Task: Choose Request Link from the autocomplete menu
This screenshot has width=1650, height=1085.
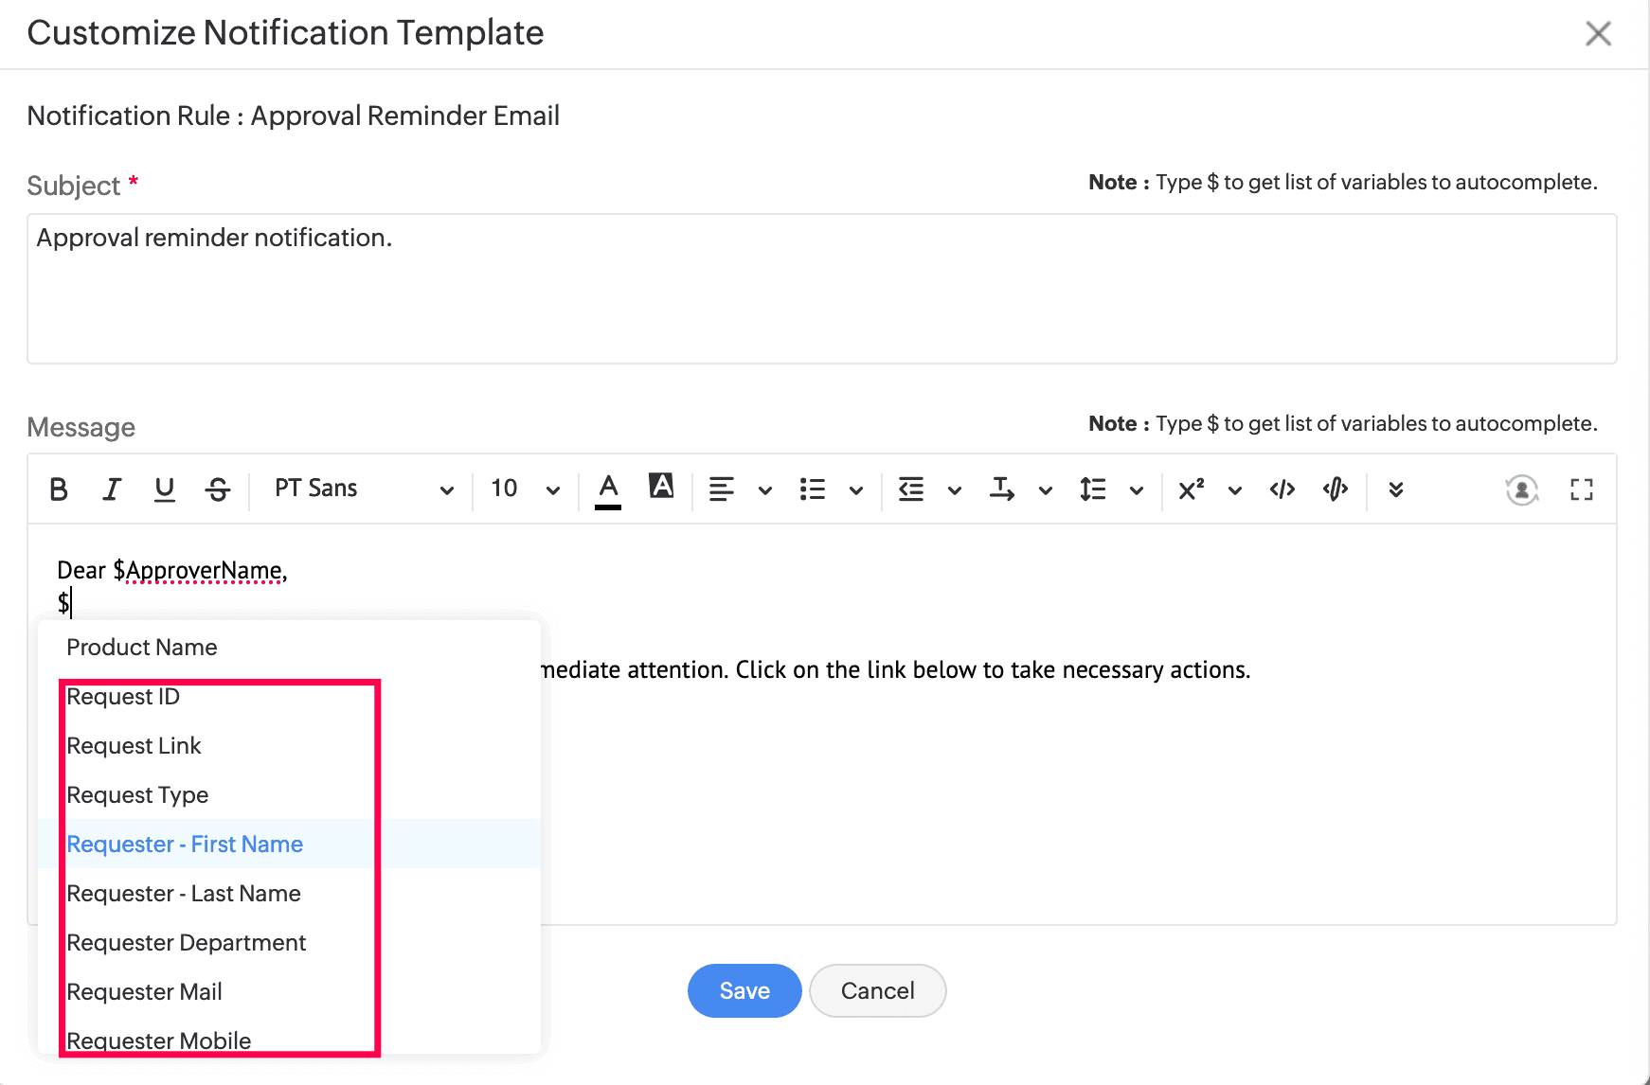Action: (134, 745)
